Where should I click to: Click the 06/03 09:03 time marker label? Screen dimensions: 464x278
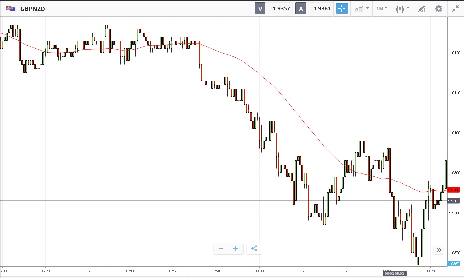point(394,274)
